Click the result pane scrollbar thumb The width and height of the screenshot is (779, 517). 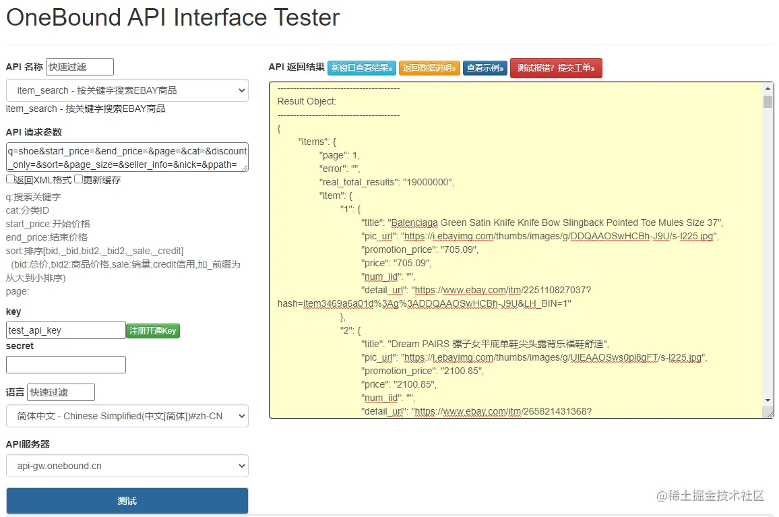[x=768, y=102]
